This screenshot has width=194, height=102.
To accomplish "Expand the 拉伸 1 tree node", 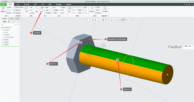I will [2, 40].
